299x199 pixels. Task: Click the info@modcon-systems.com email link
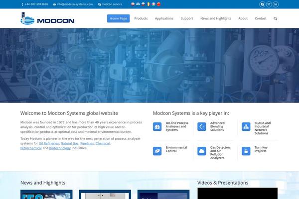pos(75,4)
